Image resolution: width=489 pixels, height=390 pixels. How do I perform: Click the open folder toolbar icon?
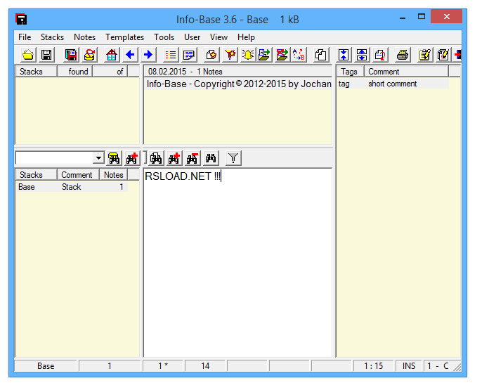click(x=28, y=55)
